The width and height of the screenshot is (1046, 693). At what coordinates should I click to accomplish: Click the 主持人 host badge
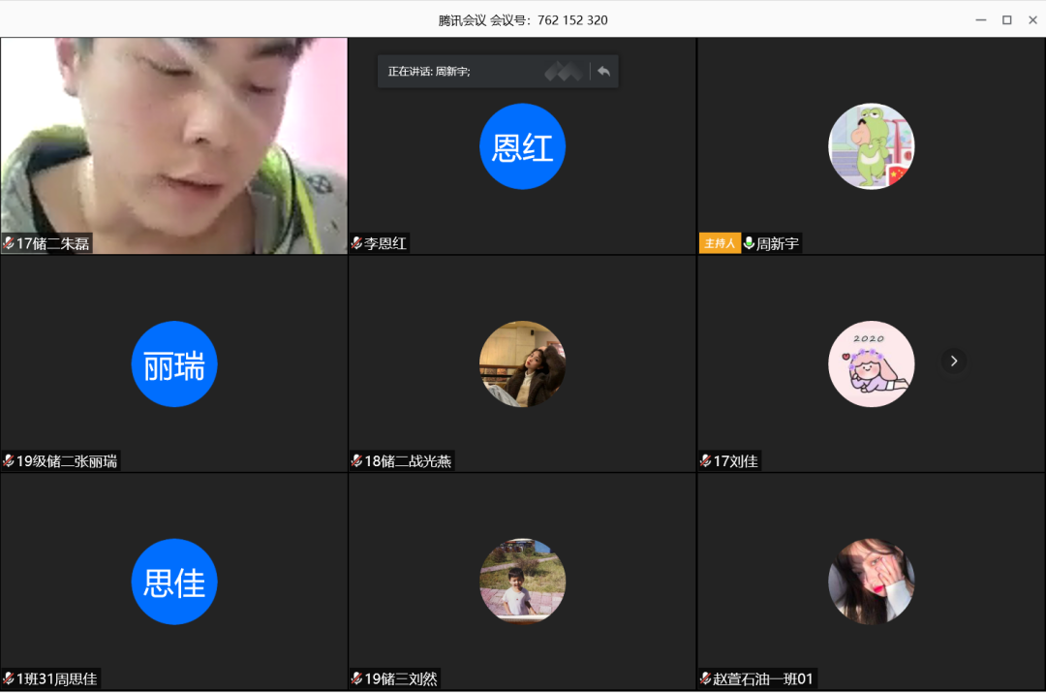[x=720, y=243]
